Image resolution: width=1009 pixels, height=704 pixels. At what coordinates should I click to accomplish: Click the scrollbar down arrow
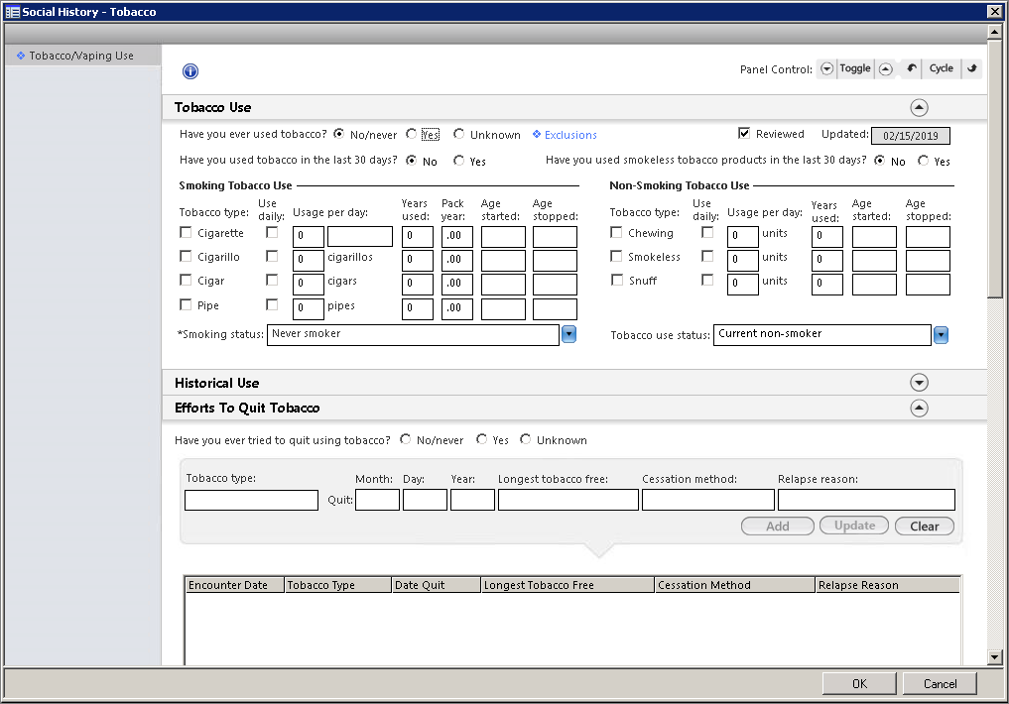995,657
